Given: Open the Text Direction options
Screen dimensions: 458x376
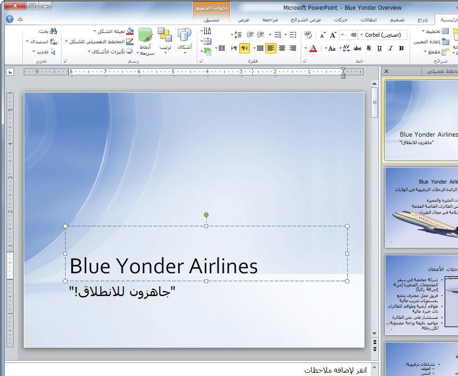Looking at the screenshot, I should (x=206, y=31).
